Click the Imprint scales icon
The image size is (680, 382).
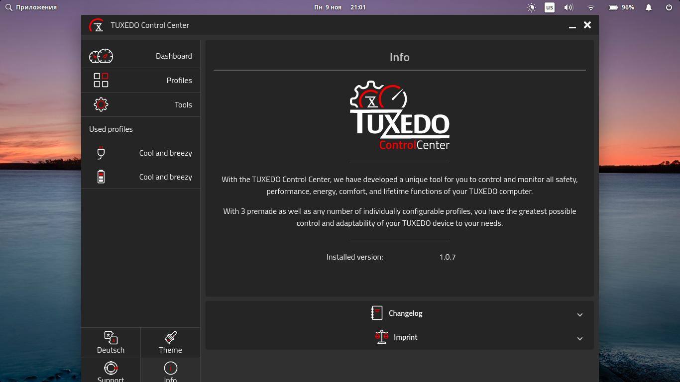pyautogui.click(x=382, y=337)
